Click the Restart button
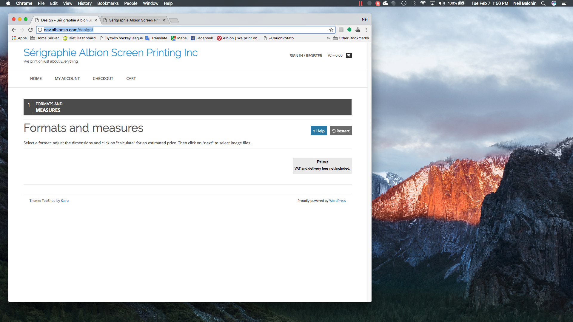This screenshot has width=573, height=322. click(341, 131)
